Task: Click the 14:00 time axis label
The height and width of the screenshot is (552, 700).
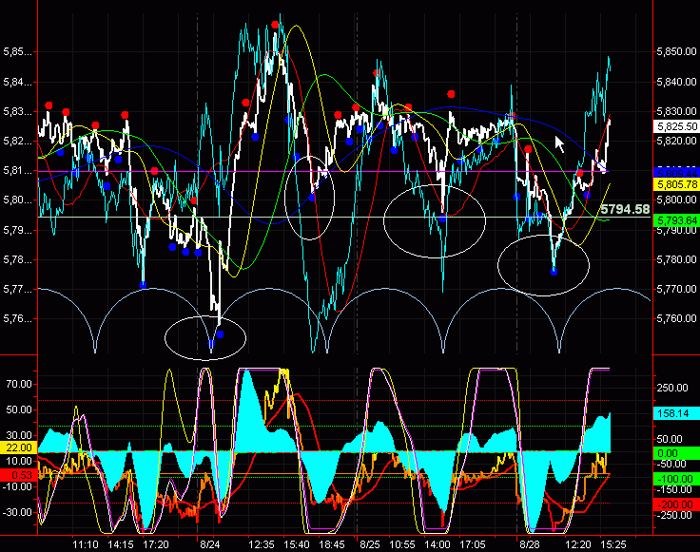Action: (x=437, y=544)
